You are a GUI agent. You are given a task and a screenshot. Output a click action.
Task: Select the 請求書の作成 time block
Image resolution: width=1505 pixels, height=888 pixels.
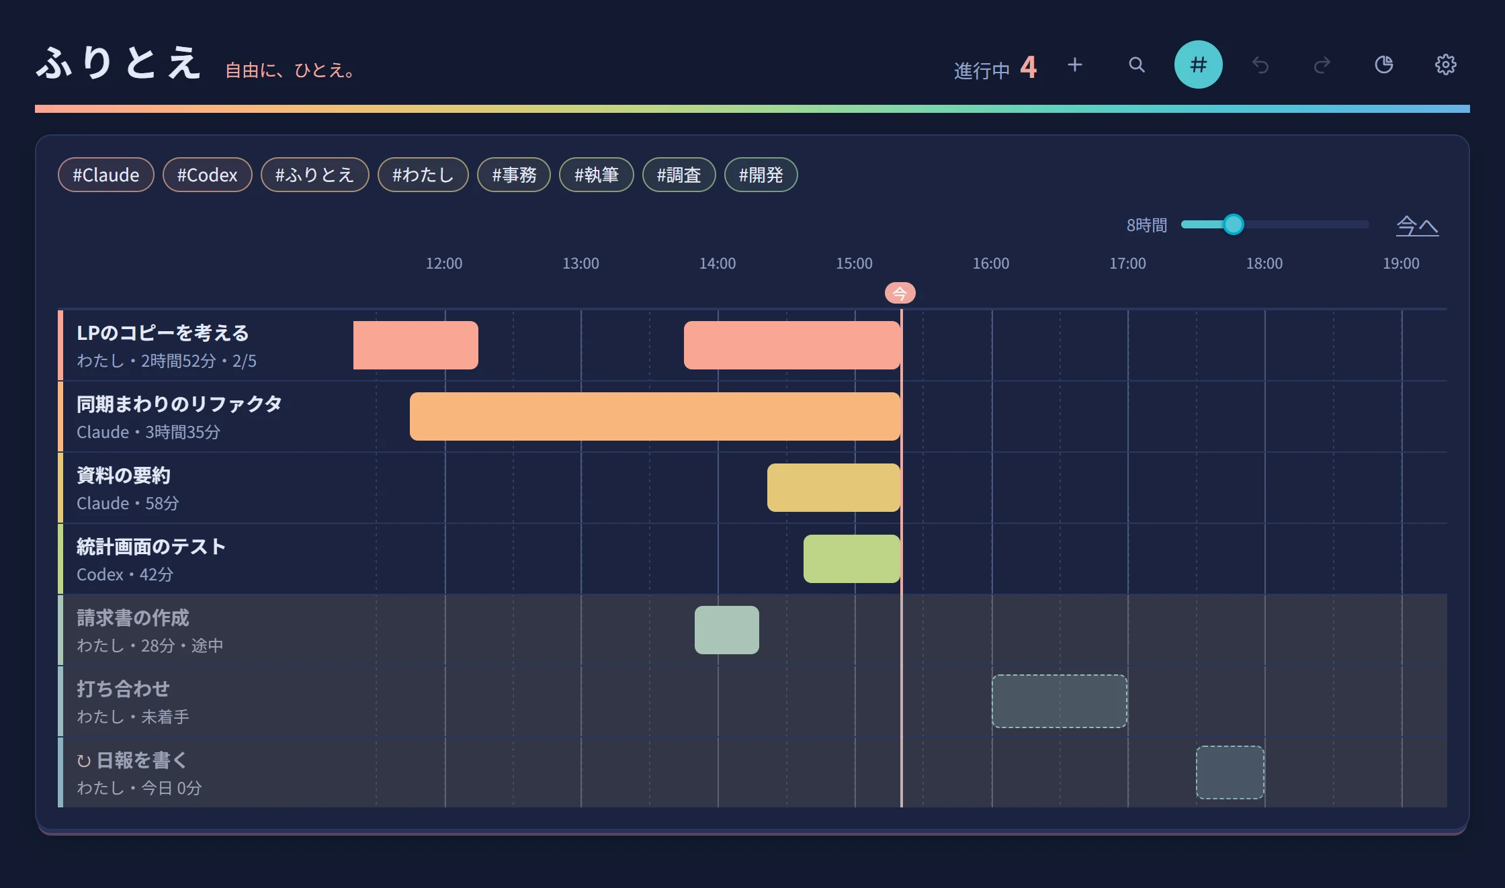[x=727, y=630]
